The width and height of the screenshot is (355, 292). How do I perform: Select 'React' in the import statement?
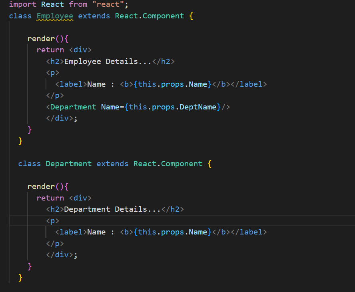pyautogui.click(x=52, y=4)
